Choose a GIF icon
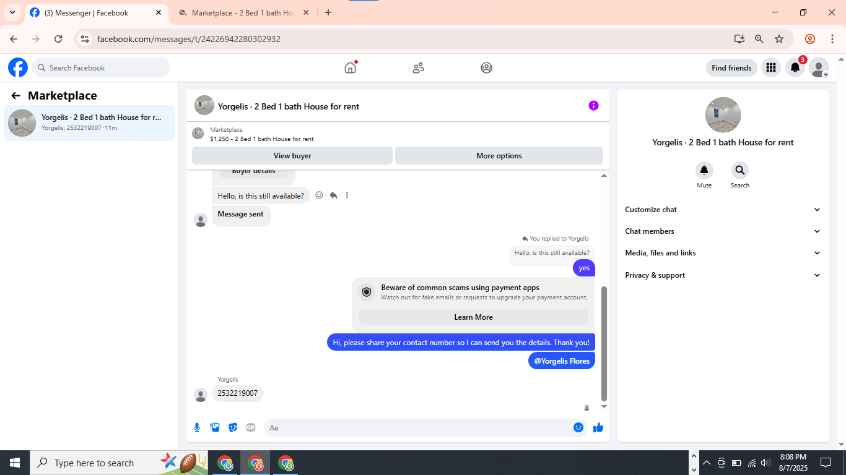This screenshot has width=846, height=475. tap(251, 427)
